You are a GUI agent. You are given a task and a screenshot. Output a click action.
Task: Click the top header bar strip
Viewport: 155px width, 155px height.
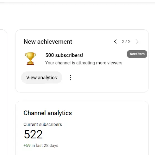click(x=77, y=1)
